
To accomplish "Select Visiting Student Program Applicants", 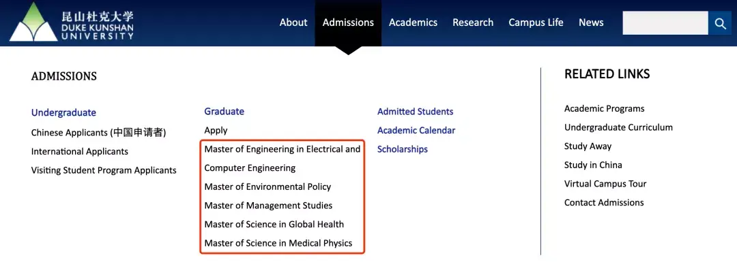I will point(104,171).
